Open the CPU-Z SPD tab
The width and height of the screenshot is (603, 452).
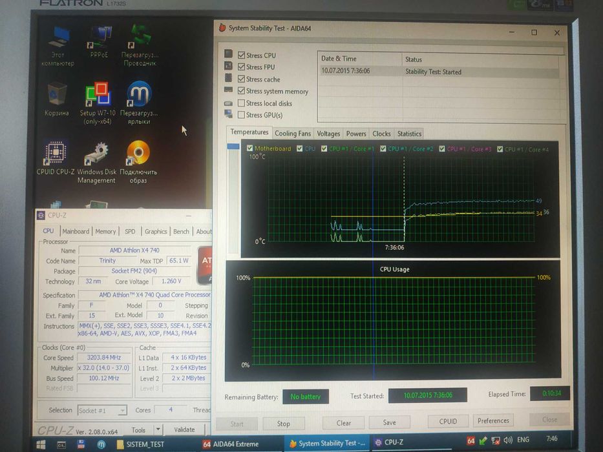[130, 231]
